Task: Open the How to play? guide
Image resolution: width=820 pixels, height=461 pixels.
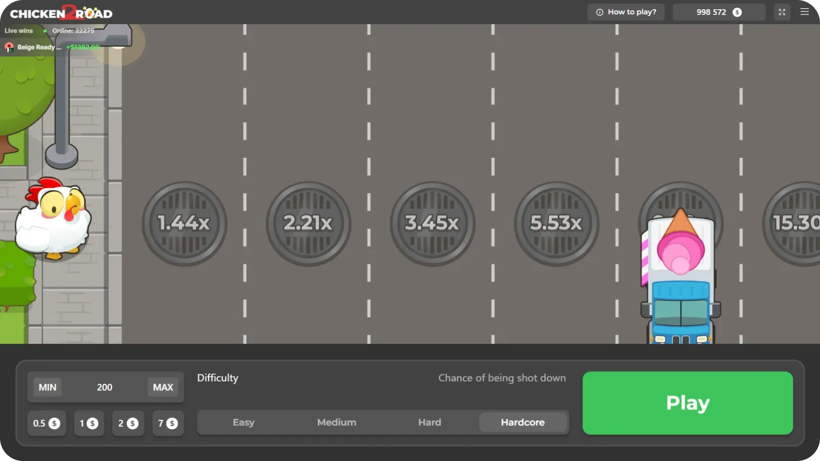Action: point(626,12)
